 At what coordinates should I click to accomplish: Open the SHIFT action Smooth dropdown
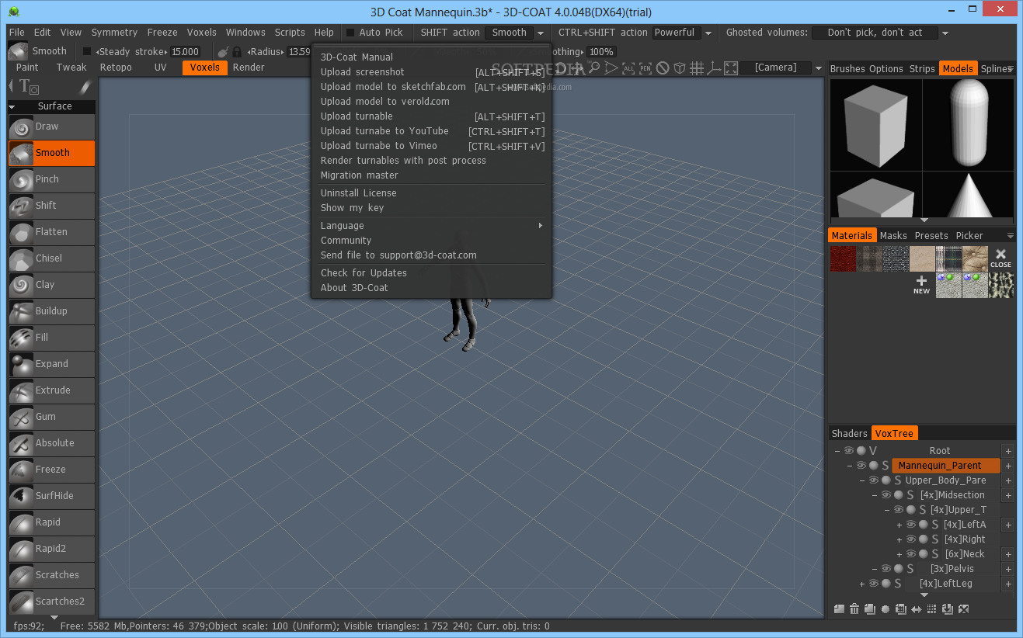517,33
